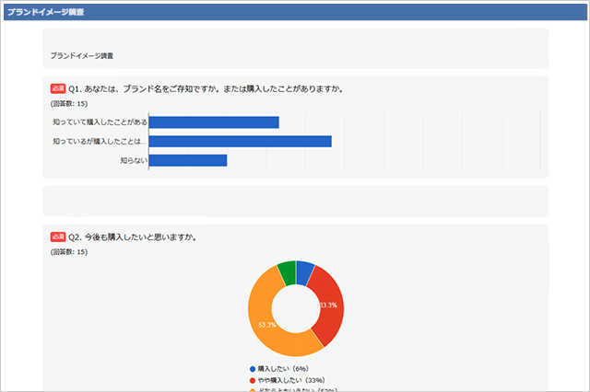Click the legend label やや購入したい (33%)

pos(291,380)
